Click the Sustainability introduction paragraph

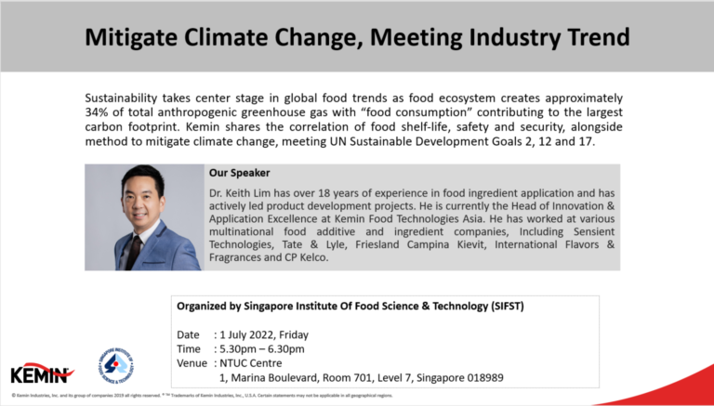(x=353, y=120)
